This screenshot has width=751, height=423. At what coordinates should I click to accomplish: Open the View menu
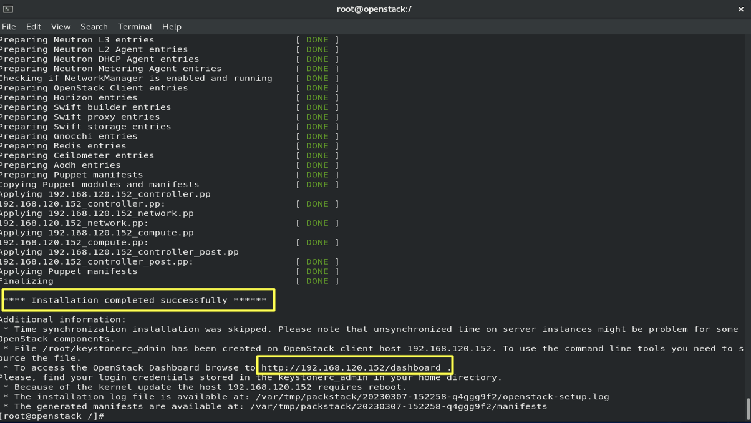tap(61, 27)
